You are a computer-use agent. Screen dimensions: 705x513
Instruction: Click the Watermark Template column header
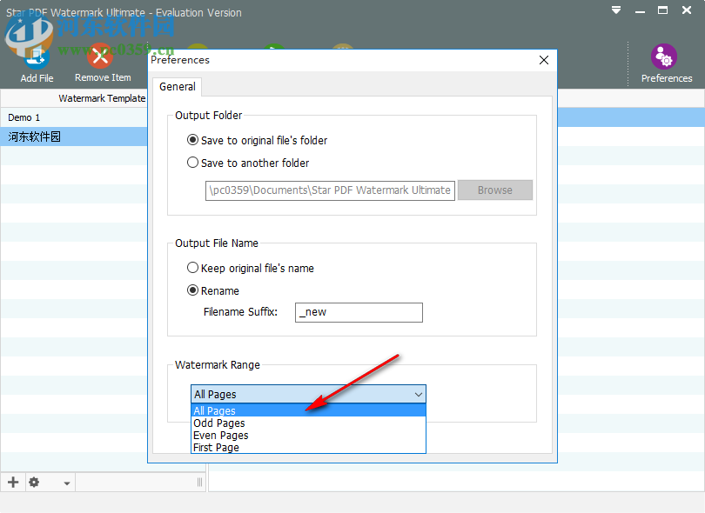click(102, 98)
